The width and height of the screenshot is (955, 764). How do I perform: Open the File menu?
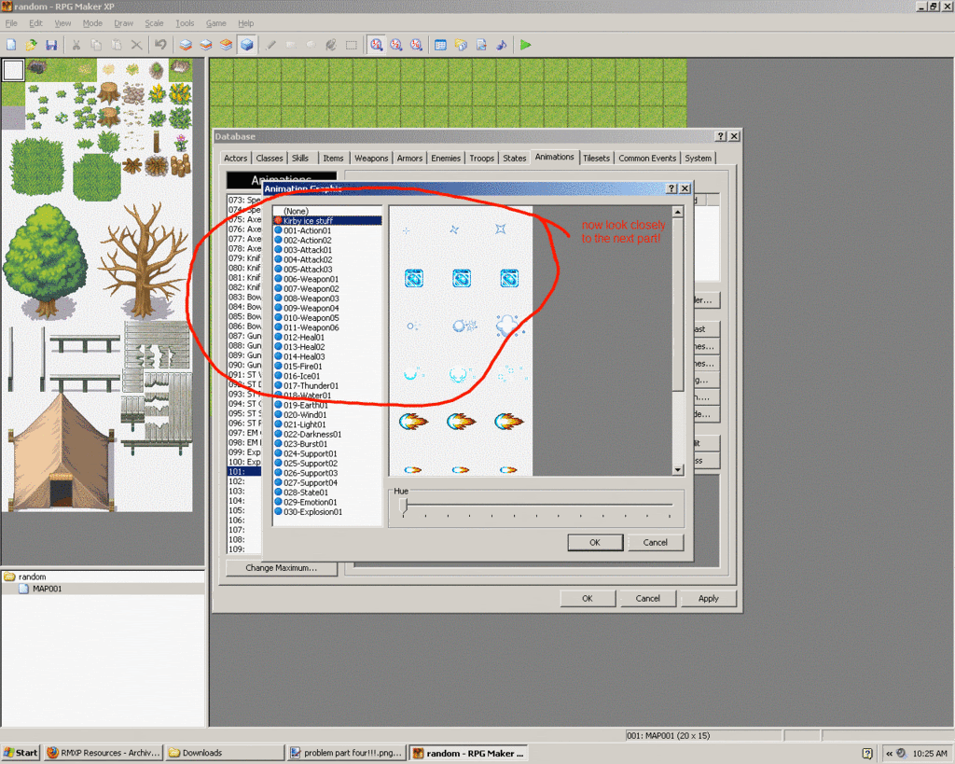pos(11,23)
